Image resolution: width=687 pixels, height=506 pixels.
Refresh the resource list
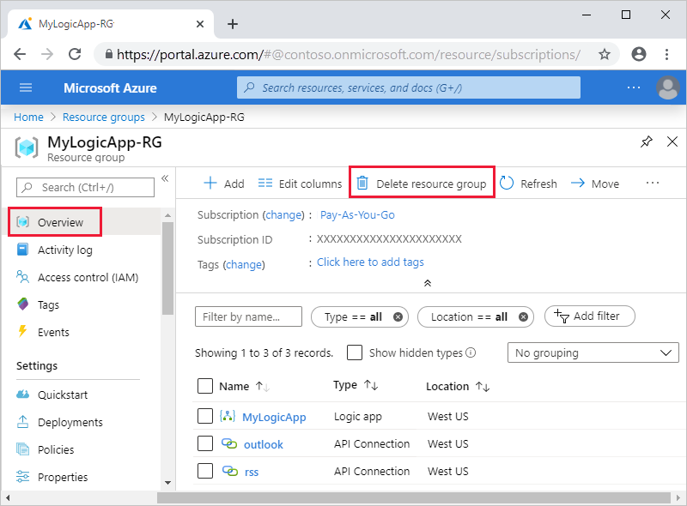(528, 184)
